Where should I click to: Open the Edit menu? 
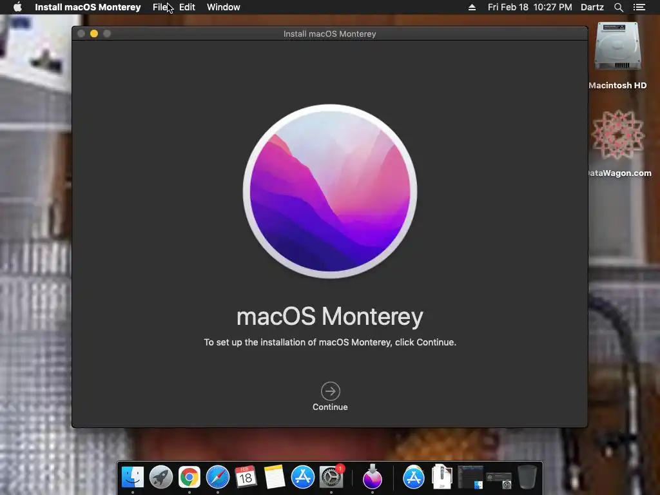coord(187,7)
